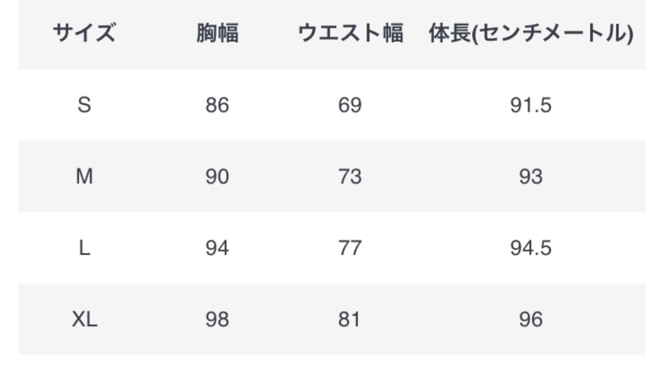This screenshot has width=661, height=365.
Task: Click chest width value 98
Action: tap(217, 319)
